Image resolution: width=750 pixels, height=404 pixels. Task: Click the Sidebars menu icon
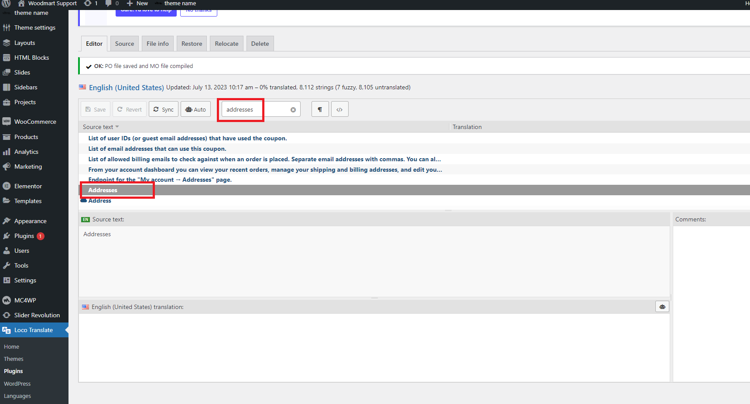7,87
